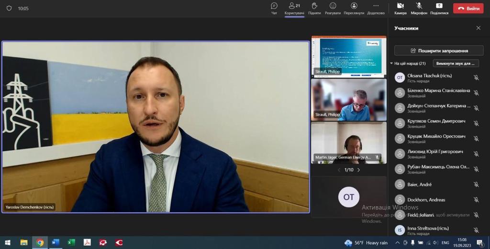The image size is (490, 249).
Task: Click Поширити запрошення button
Action: (438, 51)
